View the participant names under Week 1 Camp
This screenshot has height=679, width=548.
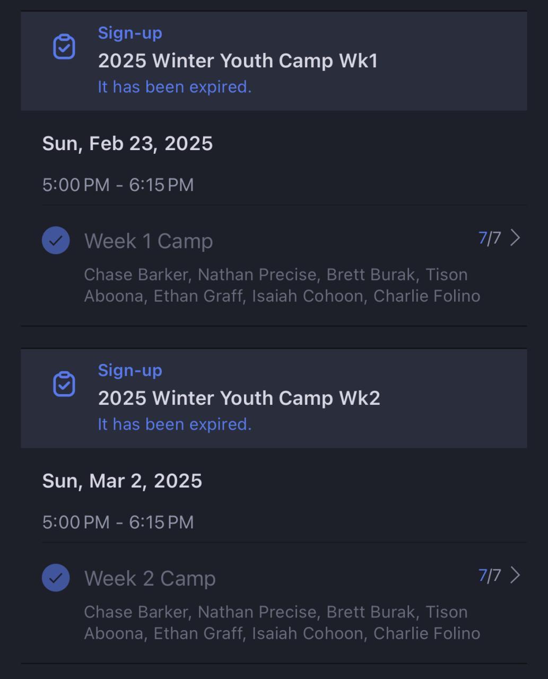pyautogui.click(x=282, y=285)
